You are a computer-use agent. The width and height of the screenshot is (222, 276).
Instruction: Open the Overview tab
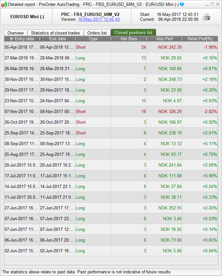click(16, 33)
